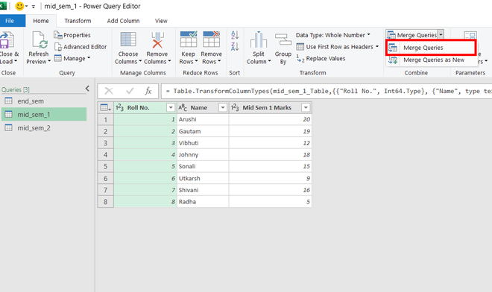Open the Advanced Editor
Viewport: 492px width, 292px height.
(x=81, y=47)
